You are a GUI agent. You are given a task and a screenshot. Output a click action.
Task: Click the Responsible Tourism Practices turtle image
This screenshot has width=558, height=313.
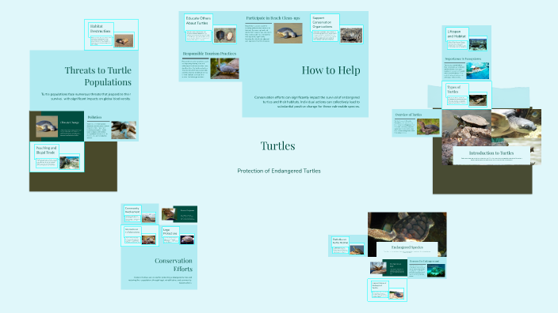coord(224,69)
